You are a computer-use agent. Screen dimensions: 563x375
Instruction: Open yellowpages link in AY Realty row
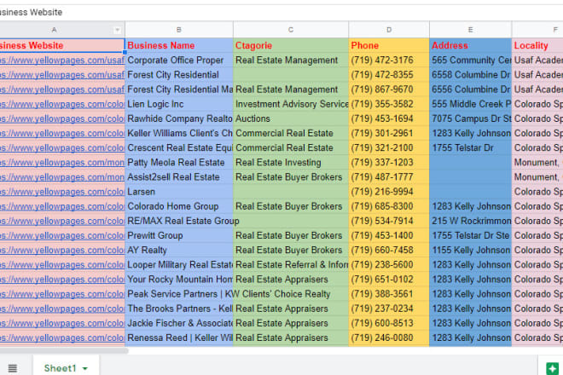[62, 250]
